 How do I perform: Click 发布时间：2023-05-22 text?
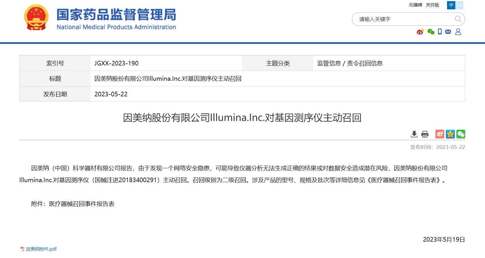point(437,147)
